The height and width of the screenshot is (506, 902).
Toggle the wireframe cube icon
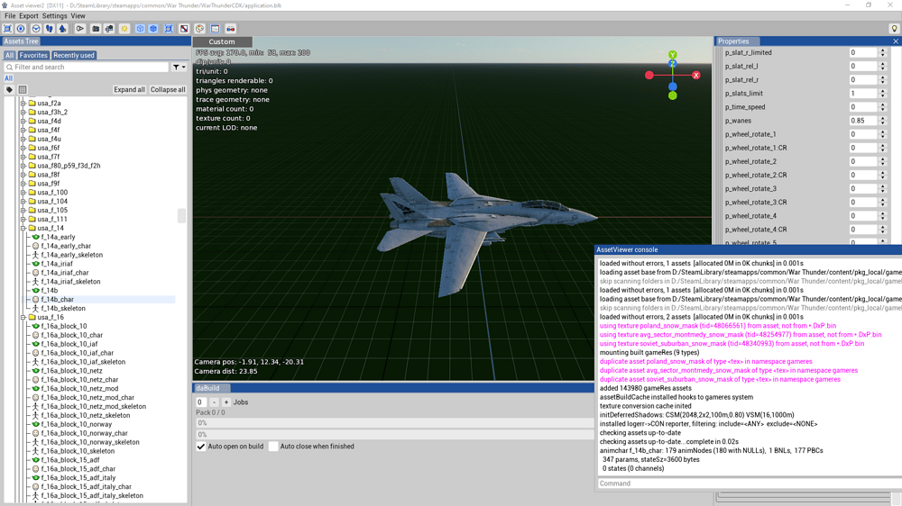point(140,29)
